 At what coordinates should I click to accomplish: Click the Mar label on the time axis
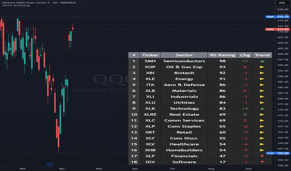(23, 169)
